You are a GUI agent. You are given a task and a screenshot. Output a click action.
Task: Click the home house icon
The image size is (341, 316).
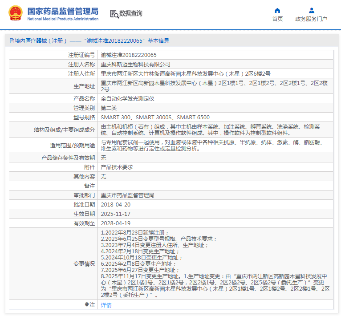277,10
